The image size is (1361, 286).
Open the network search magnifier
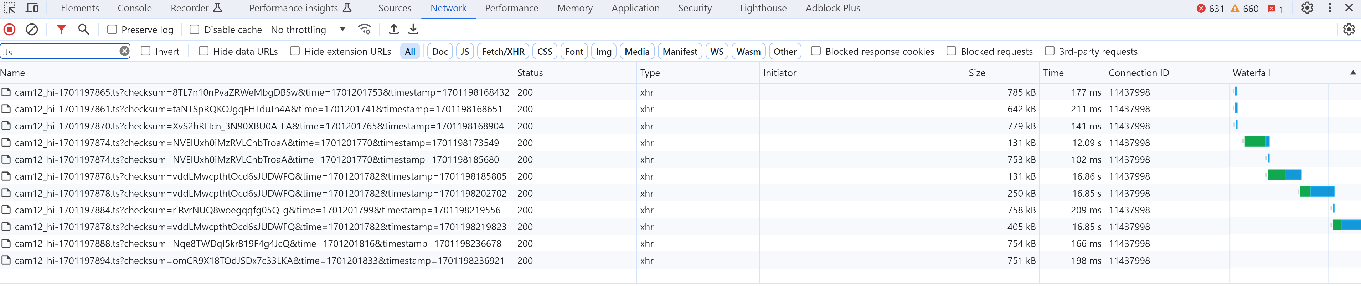pyautogui.click(x=83, y=30)
